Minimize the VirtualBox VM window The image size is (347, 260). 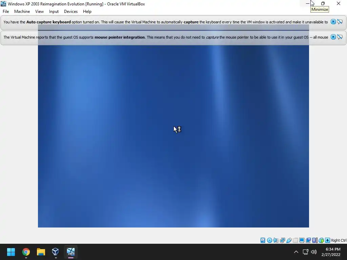(308, 3)
